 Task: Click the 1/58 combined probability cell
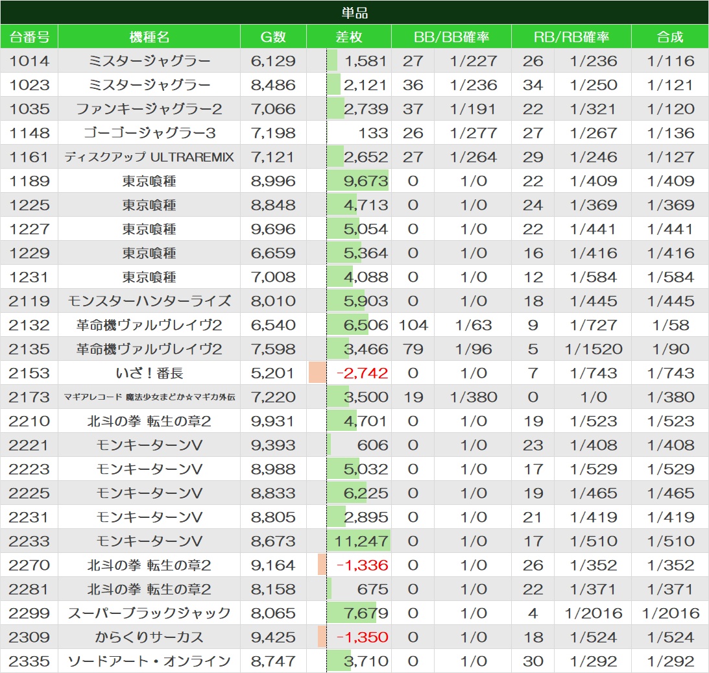[x=670, y=324]
